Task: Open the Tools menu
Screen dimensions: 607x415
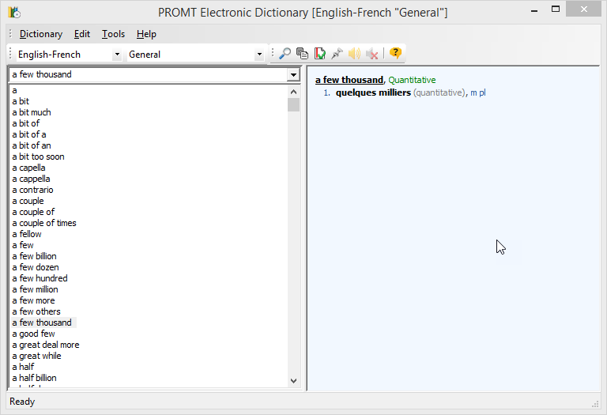Action: 114,34
